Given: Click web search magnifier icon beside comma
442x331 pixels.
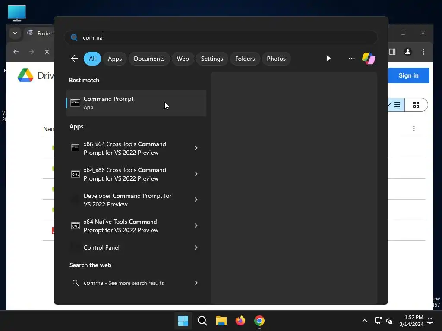Looking at the screenshot, I should tap(75, 283).
